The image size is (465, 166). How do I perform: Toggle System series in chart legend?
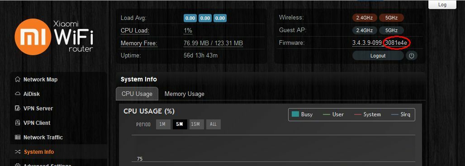(x=367, y=114)
